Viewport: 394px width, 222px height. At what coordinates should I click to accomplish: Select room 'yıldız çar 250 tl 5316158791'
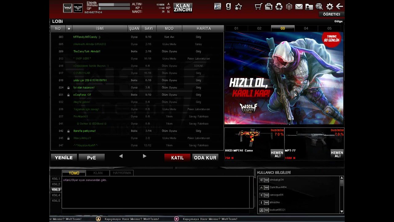(x=137, y=80)
